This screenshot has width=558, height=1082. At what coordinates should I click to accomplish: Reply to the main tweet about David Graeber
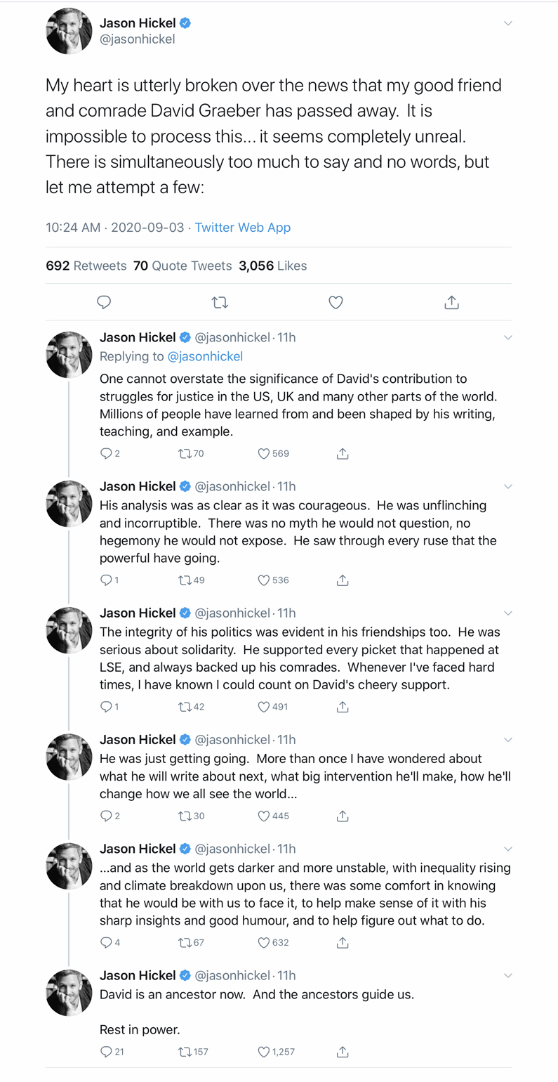pyautogui.click(x=104, y=302)
